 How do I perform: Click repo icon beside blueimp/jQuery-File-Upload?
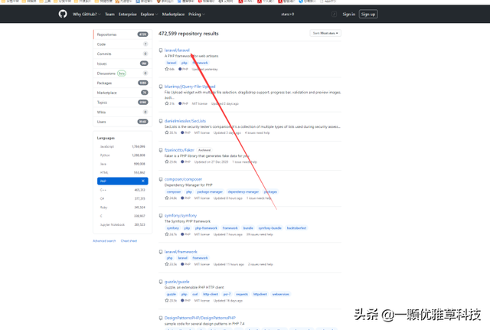click(x=161, y=87)
